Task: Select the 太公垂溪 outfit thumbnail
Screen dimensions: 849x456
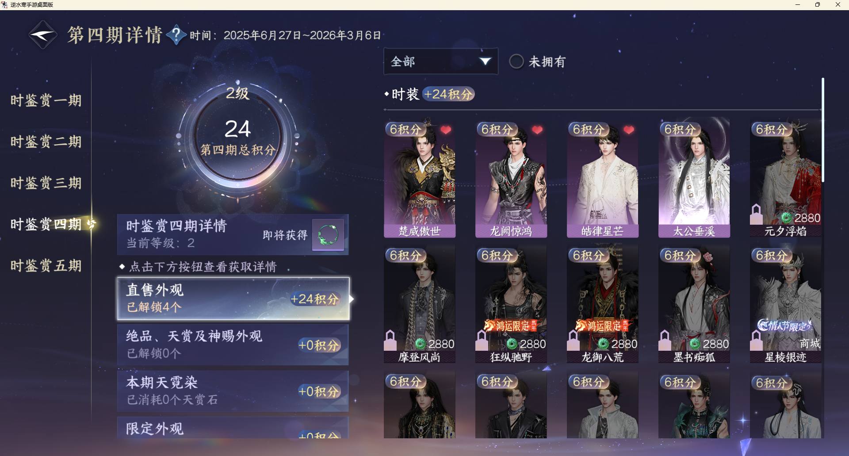Action: point(694,177)
